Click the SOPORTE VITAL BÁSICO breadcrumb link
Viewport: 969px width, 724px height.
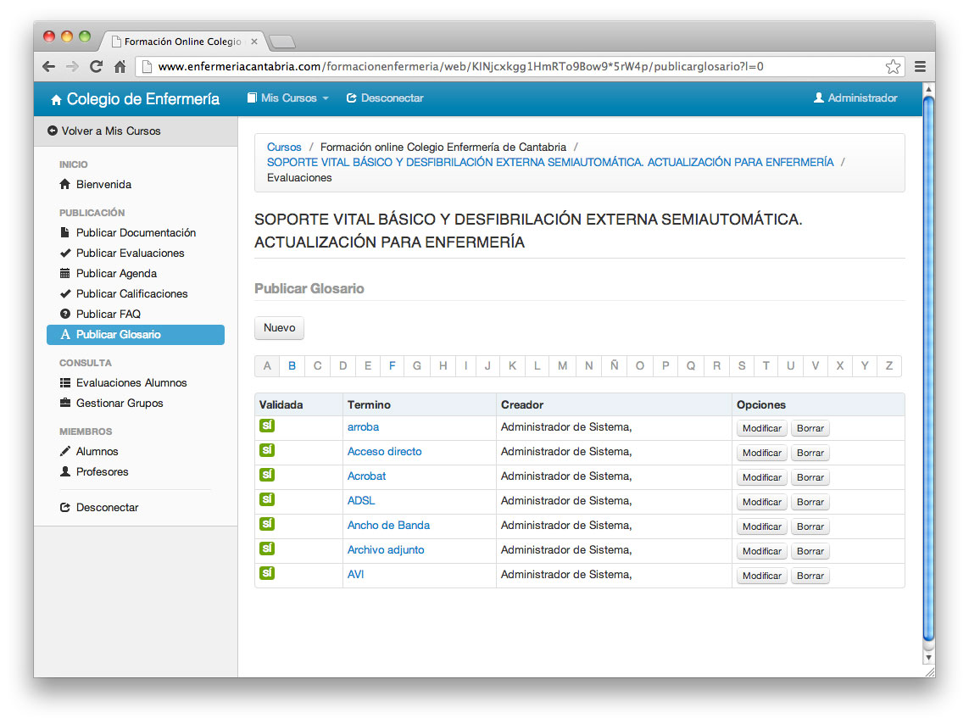(x=550, y=163)
